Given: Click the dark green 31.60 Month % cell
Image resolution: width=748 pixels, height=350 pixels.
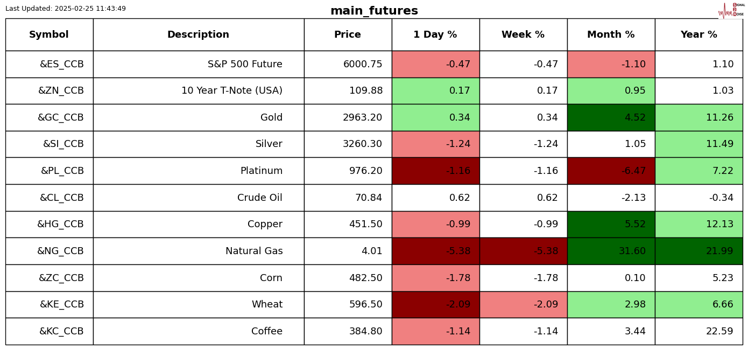Looking at the screenshot, I should point(611,251).
